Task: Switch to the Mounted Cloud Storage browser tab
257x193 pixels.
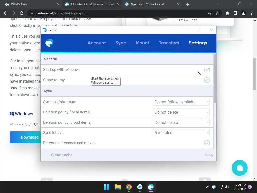Action: [92, 5]
